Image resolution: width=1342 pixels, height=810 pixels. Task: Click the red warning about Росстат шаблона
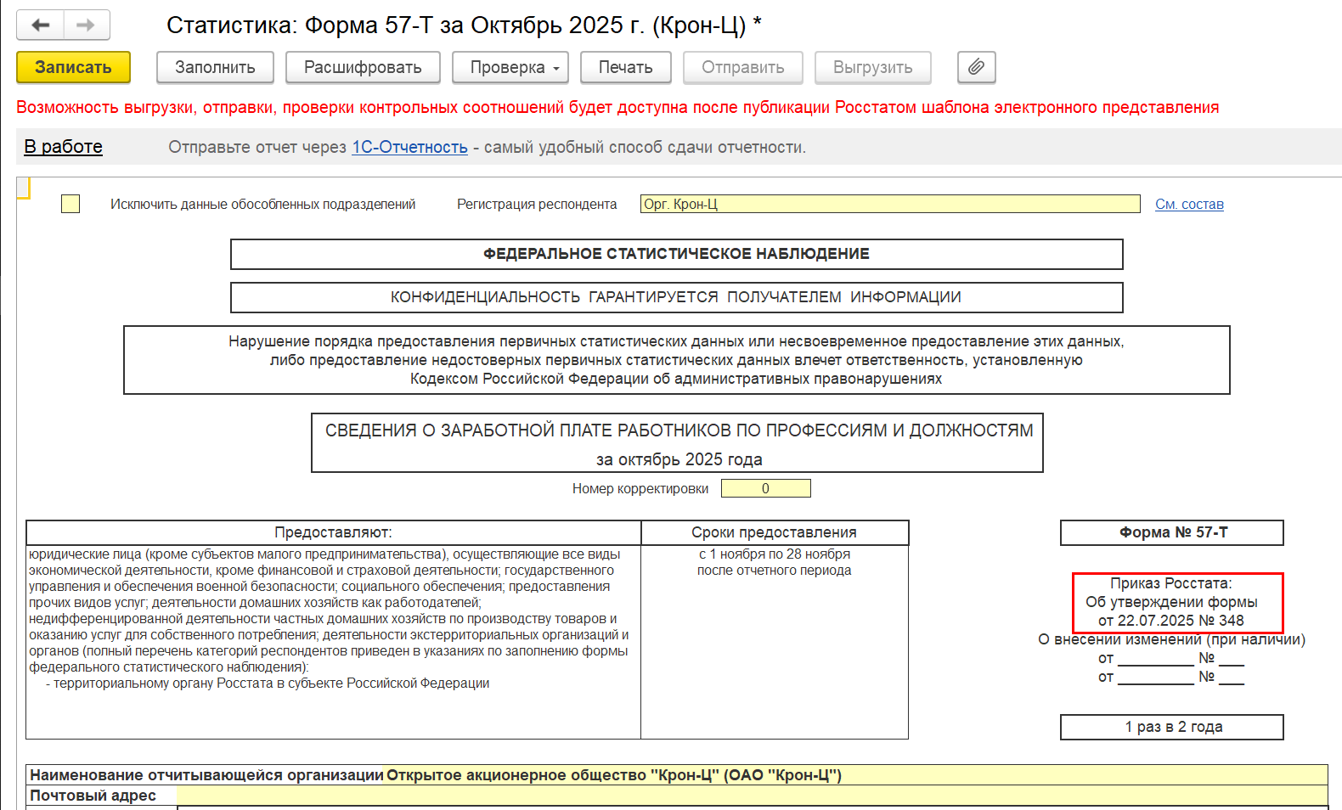(x=617, y=107)
